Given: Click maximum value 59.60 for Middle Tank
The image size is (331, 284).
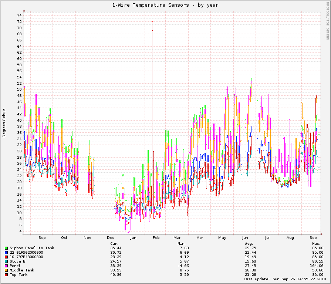Looking at the screenshot, I should pos(318,270).
